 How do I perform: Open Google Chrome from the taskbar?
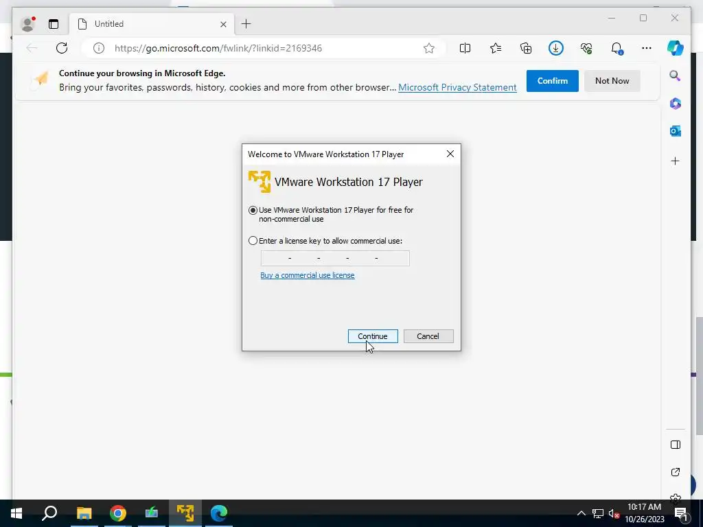tap(118, 513)
